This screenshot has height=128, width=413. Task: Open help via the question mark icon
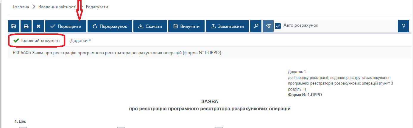(403, 26)
